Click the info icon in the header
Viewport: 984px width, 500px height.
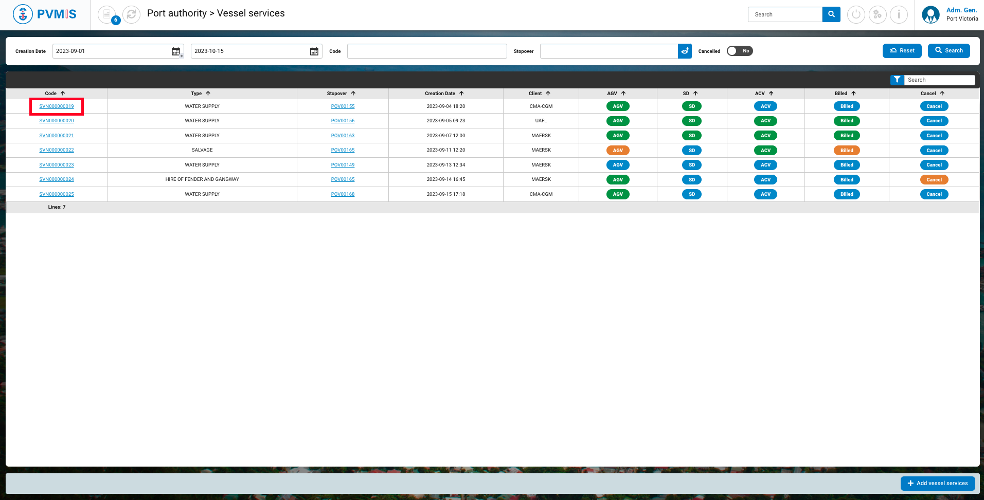tap(899, 14)
